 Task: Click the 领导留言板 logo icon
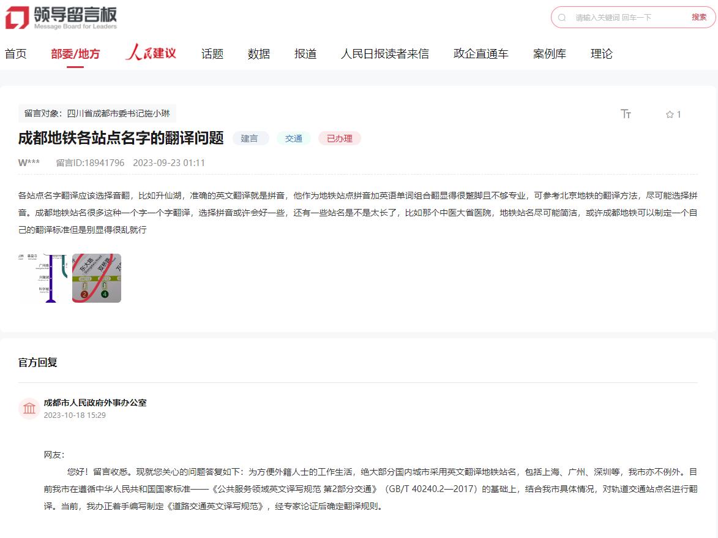tap(17, 17)
